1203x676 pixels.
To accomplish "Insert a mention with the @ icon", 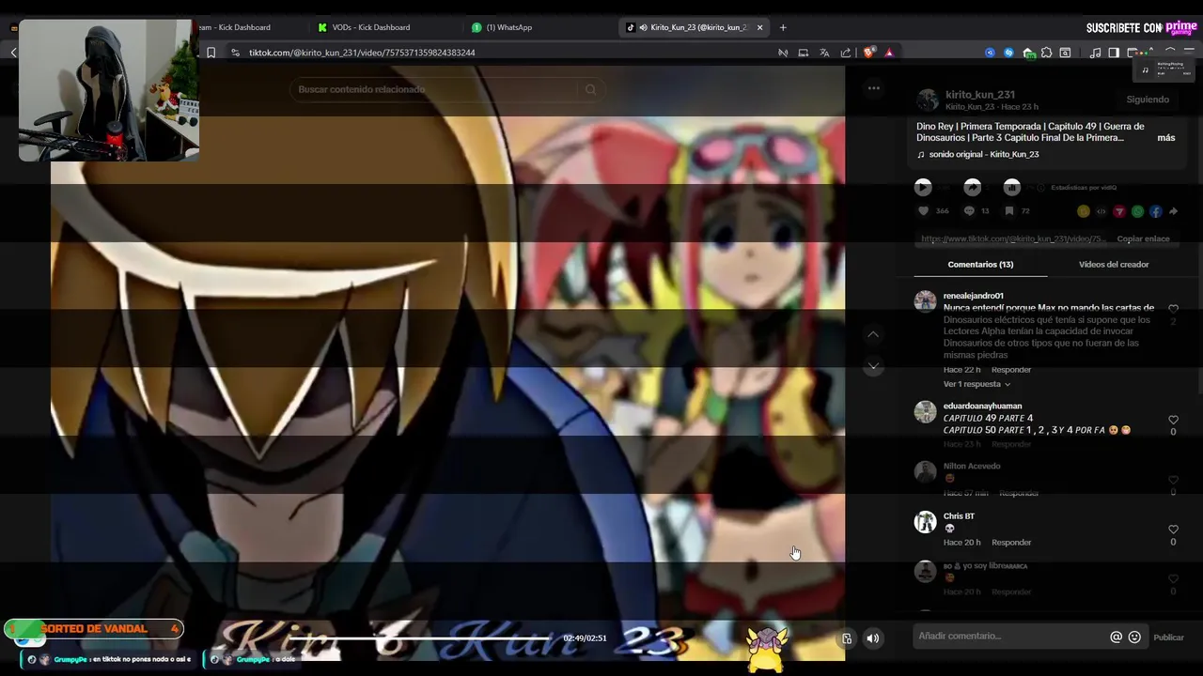I will tap(1117, 637).
